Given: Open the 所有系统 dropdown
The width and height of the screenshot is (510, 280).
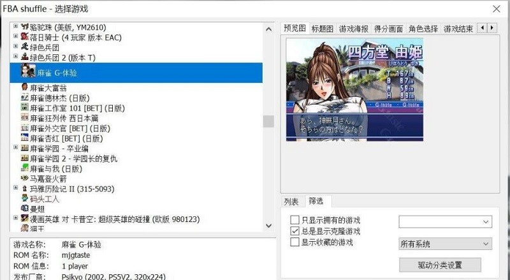Looking at the screenshot, I should 445,244.
